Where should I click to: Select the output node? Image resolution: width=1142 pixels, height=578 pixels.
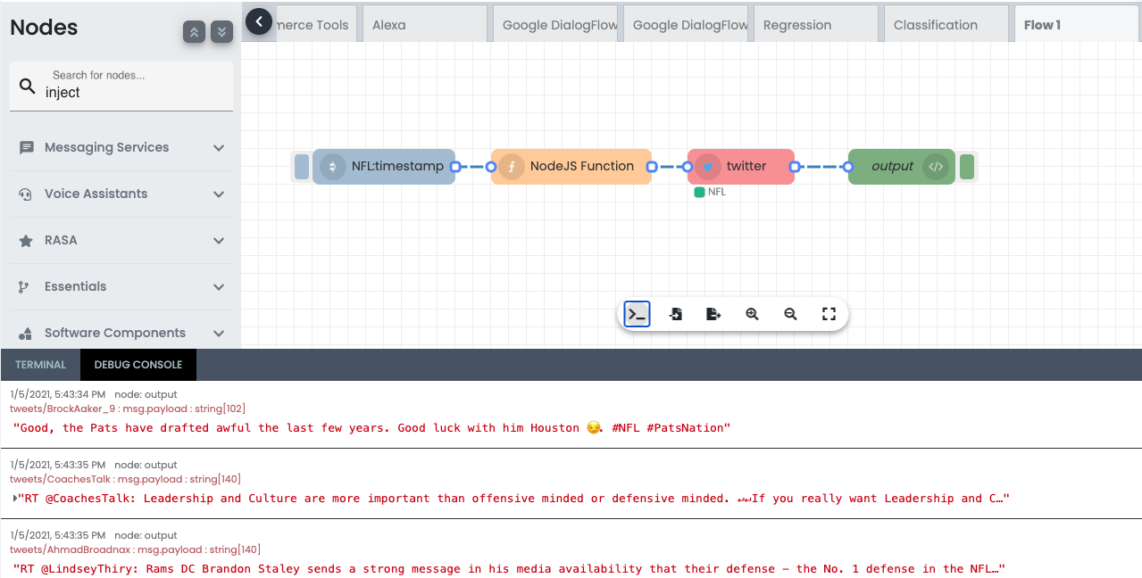[x=902, y=167]
